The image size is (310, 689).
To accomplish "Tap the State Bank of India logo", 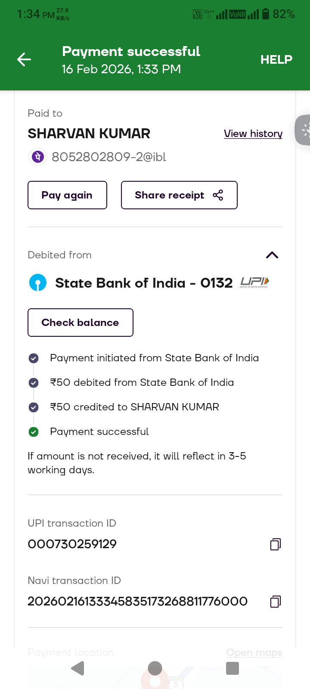I will tap(37, 283).
